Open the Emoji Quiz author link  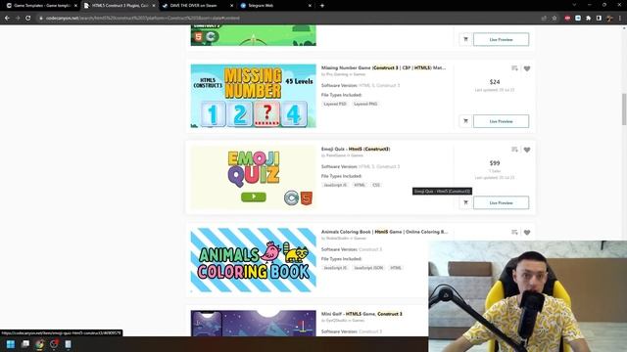(x=336, y=155)
